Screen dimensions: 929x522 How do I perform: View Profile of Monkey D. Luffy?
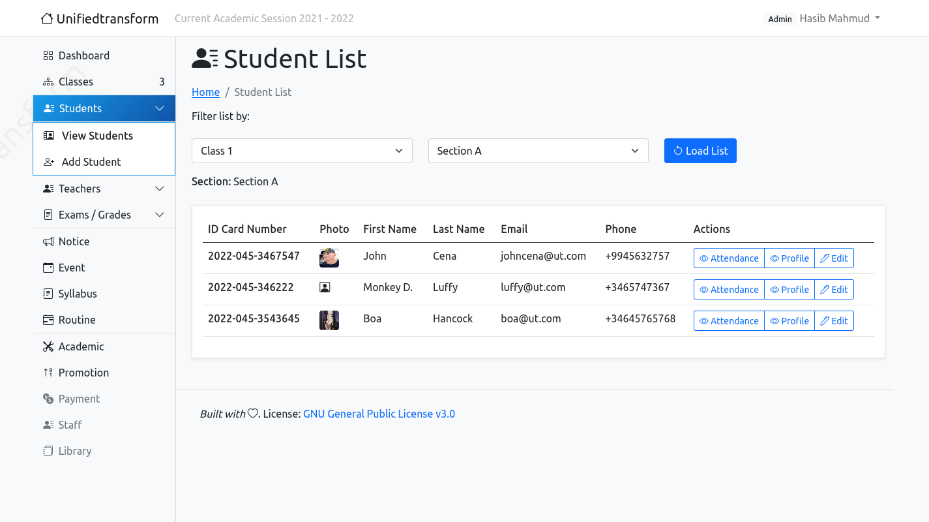[789, 290]
